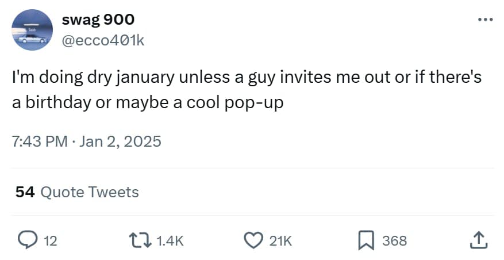The height and width of the screenshot is (260, 504).
Task: Open the three-dot more options menu
Action: pos(485,20)
